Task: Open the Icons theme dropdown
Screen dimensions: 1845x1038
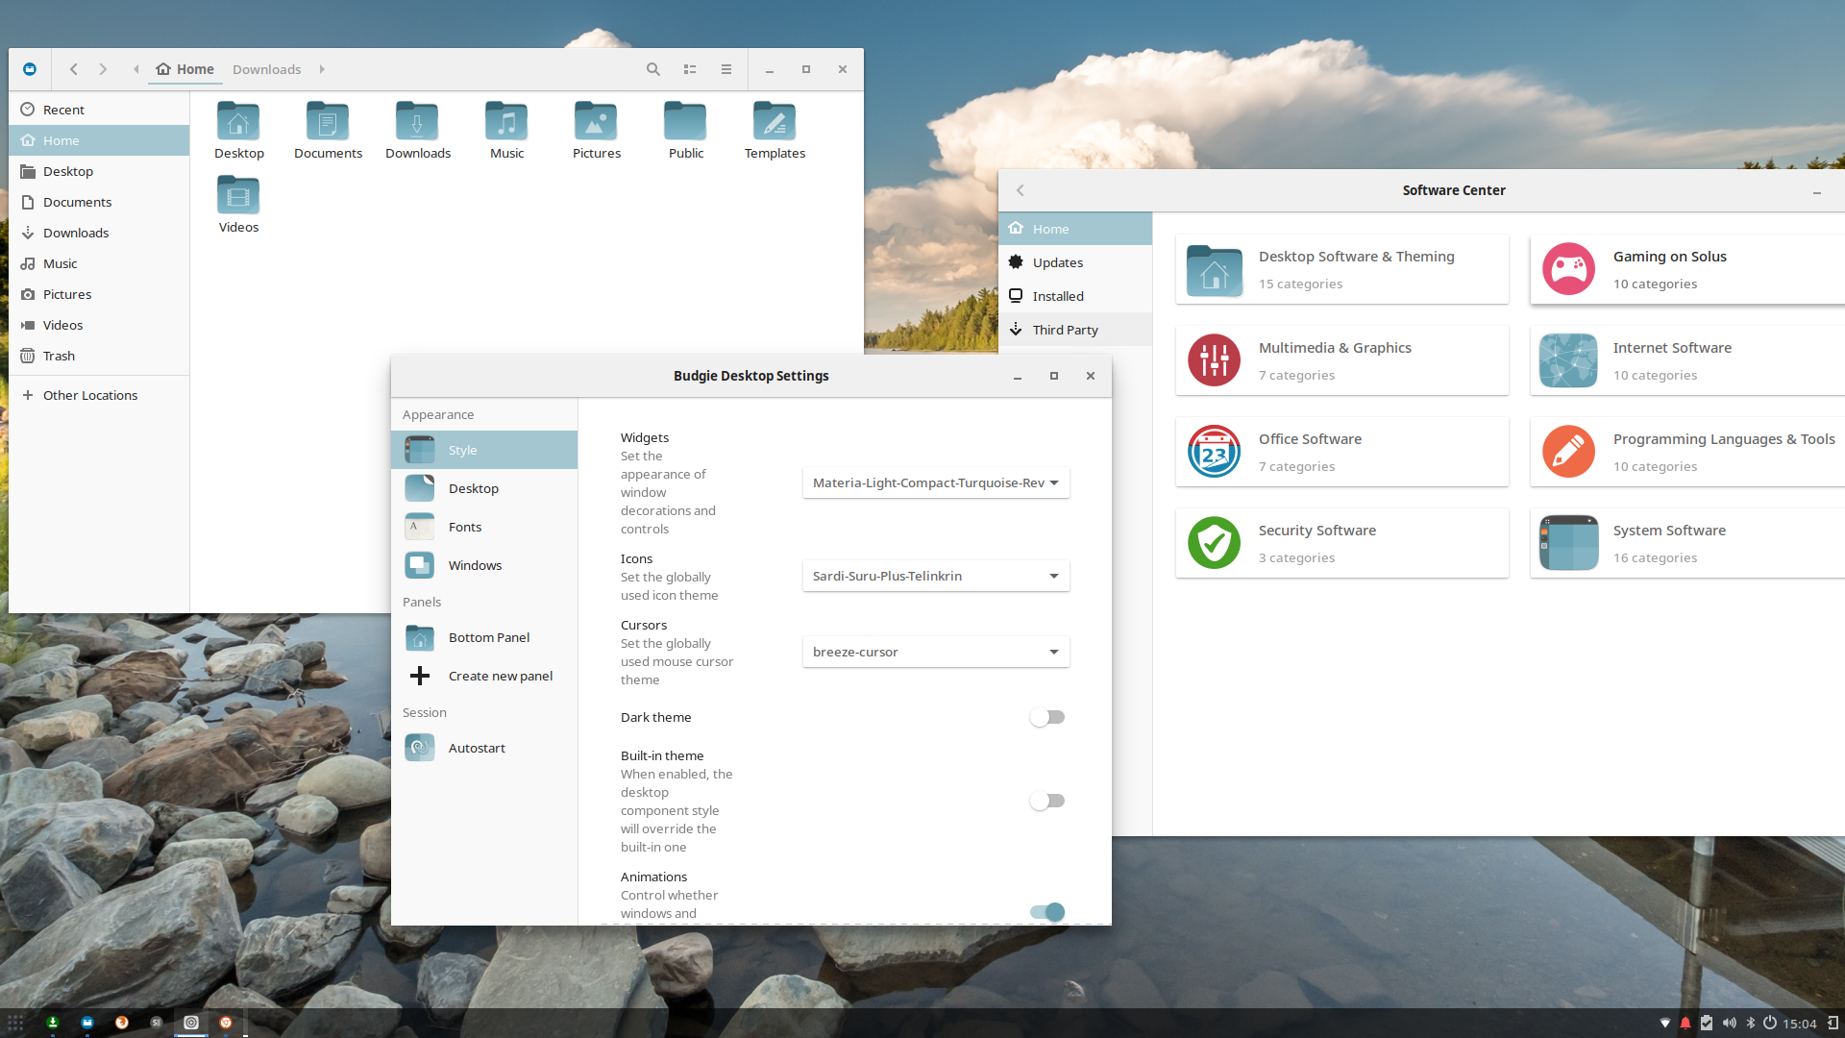Action: click(x=936, y=576)
